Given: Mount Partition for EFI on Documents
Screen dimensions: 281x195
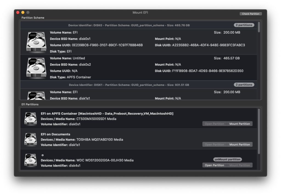Looking at the screenshot, I should 240,145.
